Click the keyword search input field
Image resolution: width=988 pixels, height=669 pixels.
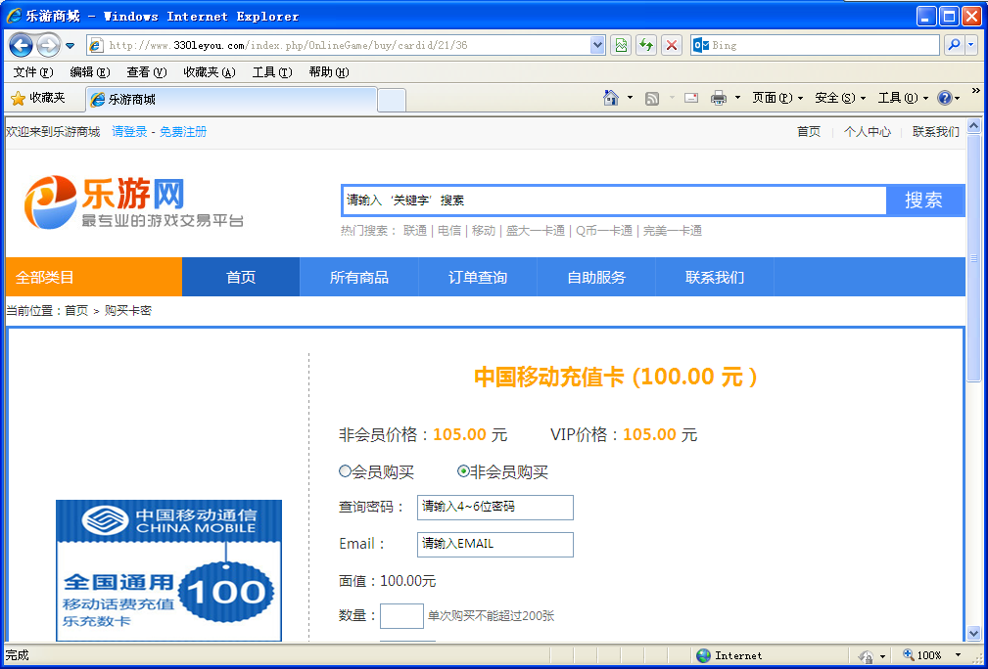click(x=614, y=201)
